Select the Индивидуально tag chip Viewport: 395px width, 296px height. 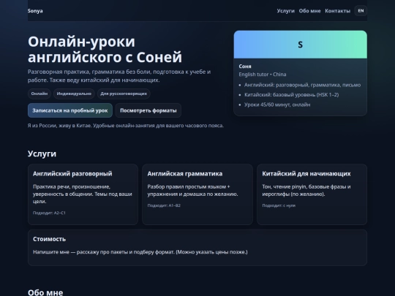(74, 94)
